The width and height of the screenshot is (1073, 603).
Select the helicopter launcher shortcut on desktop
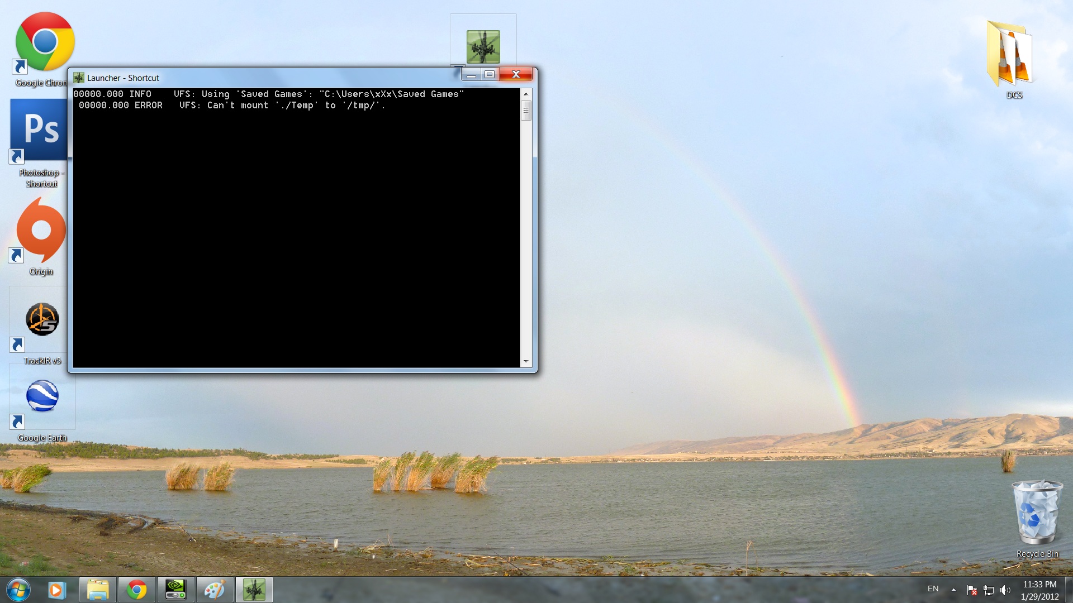483,46
